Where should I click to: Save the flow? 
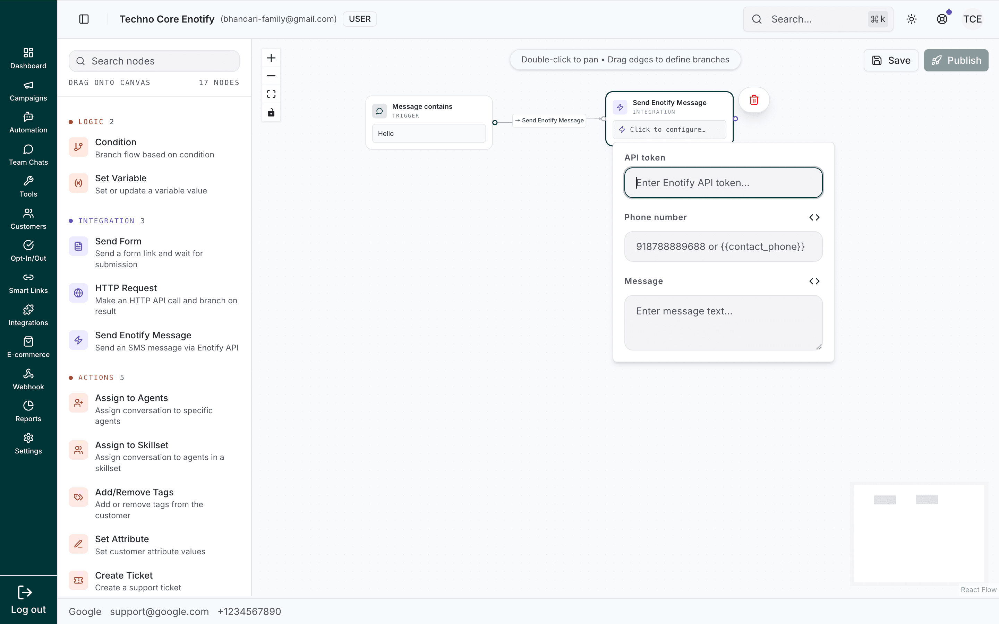[891, 60]
